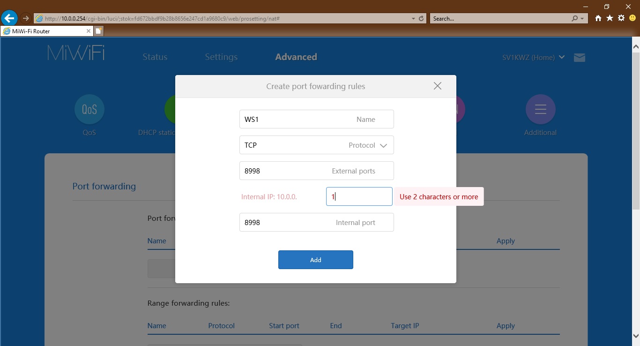Click the Internal port field
The height and width of the screenshot is (346, 640).
tap(317, 222)
